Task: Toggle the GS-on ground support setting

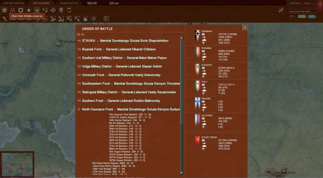Action: 114,3
